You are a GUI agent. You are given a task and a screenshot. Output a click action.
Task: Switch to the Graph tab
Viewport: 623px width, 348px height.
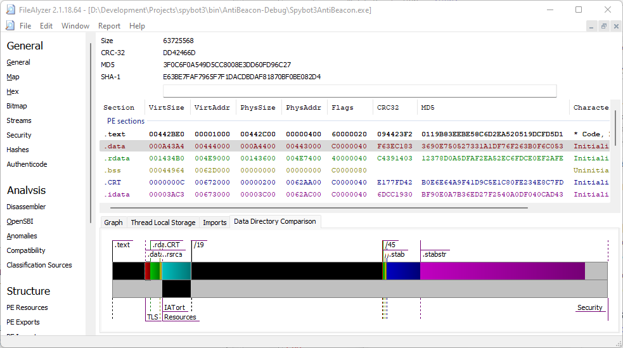click(113, 222)
